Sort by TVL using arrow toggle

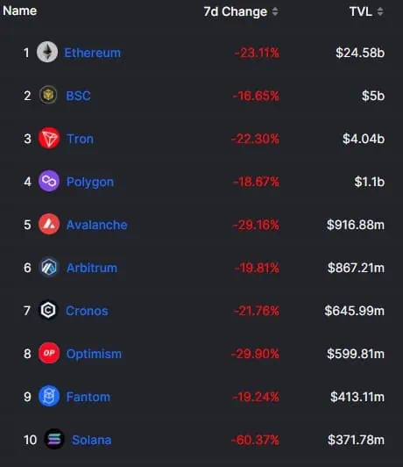380,11
